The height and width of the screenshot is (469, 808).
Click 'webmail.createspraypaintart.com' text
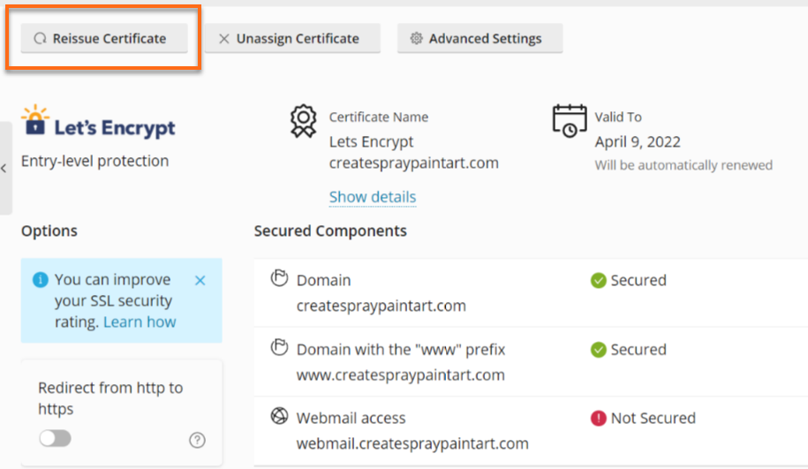[x=412, y=443]
